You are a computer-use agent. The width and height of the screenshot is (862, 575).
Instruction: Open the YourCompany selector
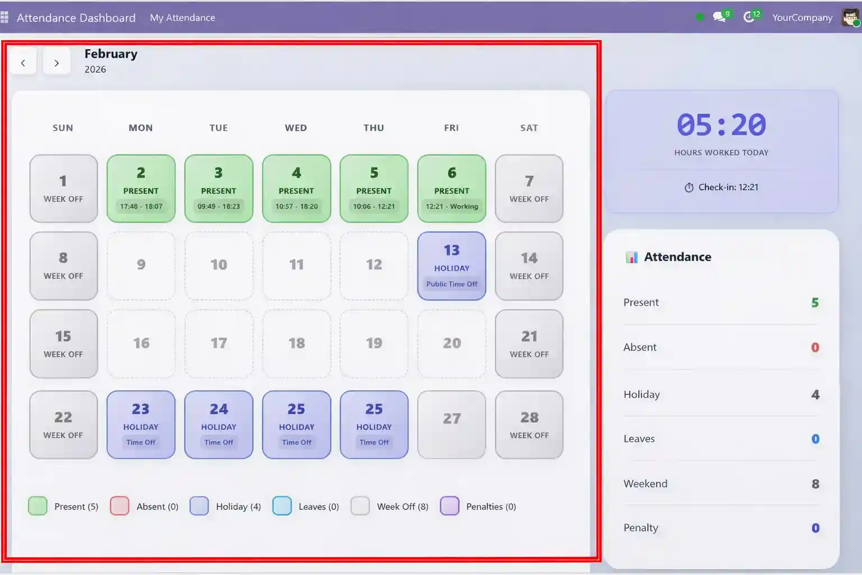(803, 17)
